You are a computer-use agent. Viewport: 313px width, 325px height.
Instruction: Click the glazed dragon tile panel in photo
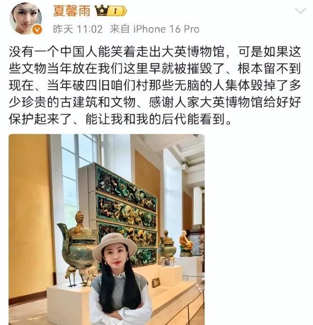[126, 215]
